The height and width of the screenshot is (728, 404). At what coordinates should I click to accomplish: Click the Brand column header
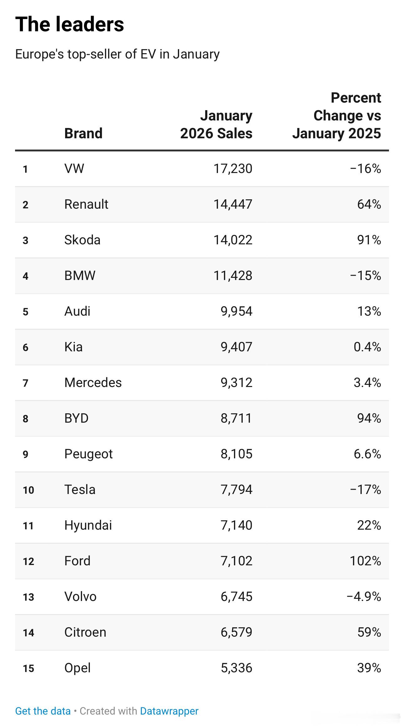coord(83,133)
